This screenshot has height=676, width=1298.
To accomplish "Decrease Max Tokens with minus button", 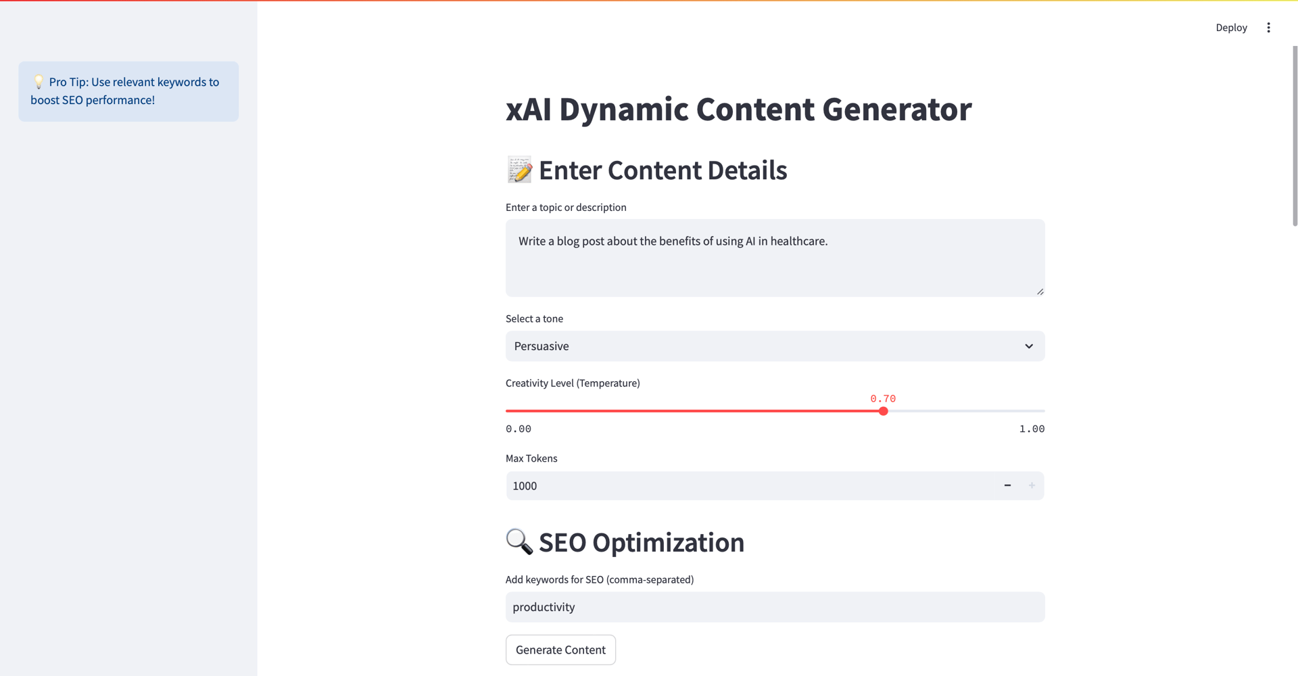I will tap(1007, 485).
